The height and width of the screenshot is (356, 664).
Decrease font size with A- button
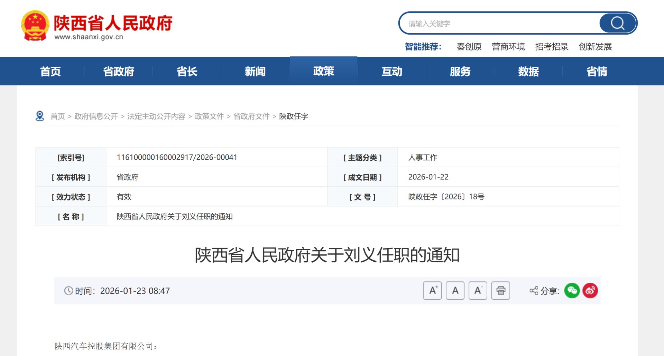[x=478, y=291]
